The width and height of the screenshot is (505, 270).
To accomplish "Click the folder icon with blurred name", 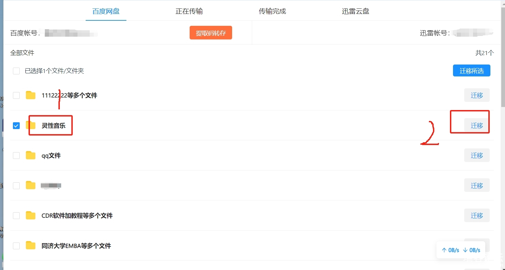I will pos(31,185).
